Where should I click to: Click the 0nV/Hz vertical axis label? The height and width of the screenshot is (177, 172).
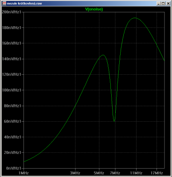13,168
